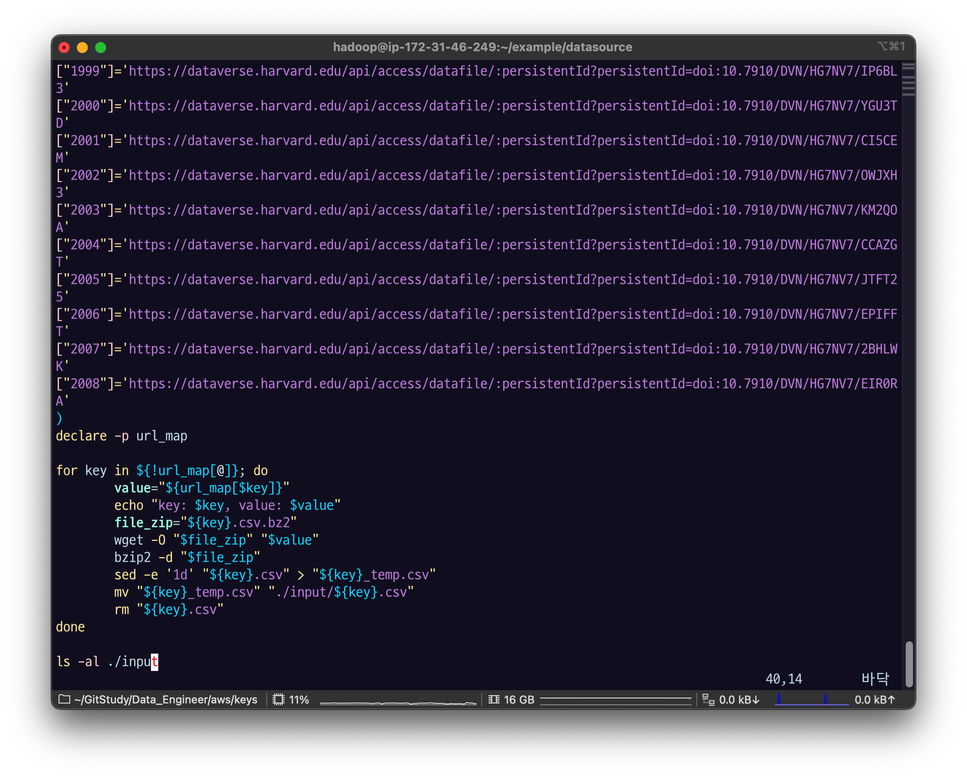Click the ⌥⌘1 window shortcut indicator
This screenshot has width=967, height=777.
pos(891,46)
